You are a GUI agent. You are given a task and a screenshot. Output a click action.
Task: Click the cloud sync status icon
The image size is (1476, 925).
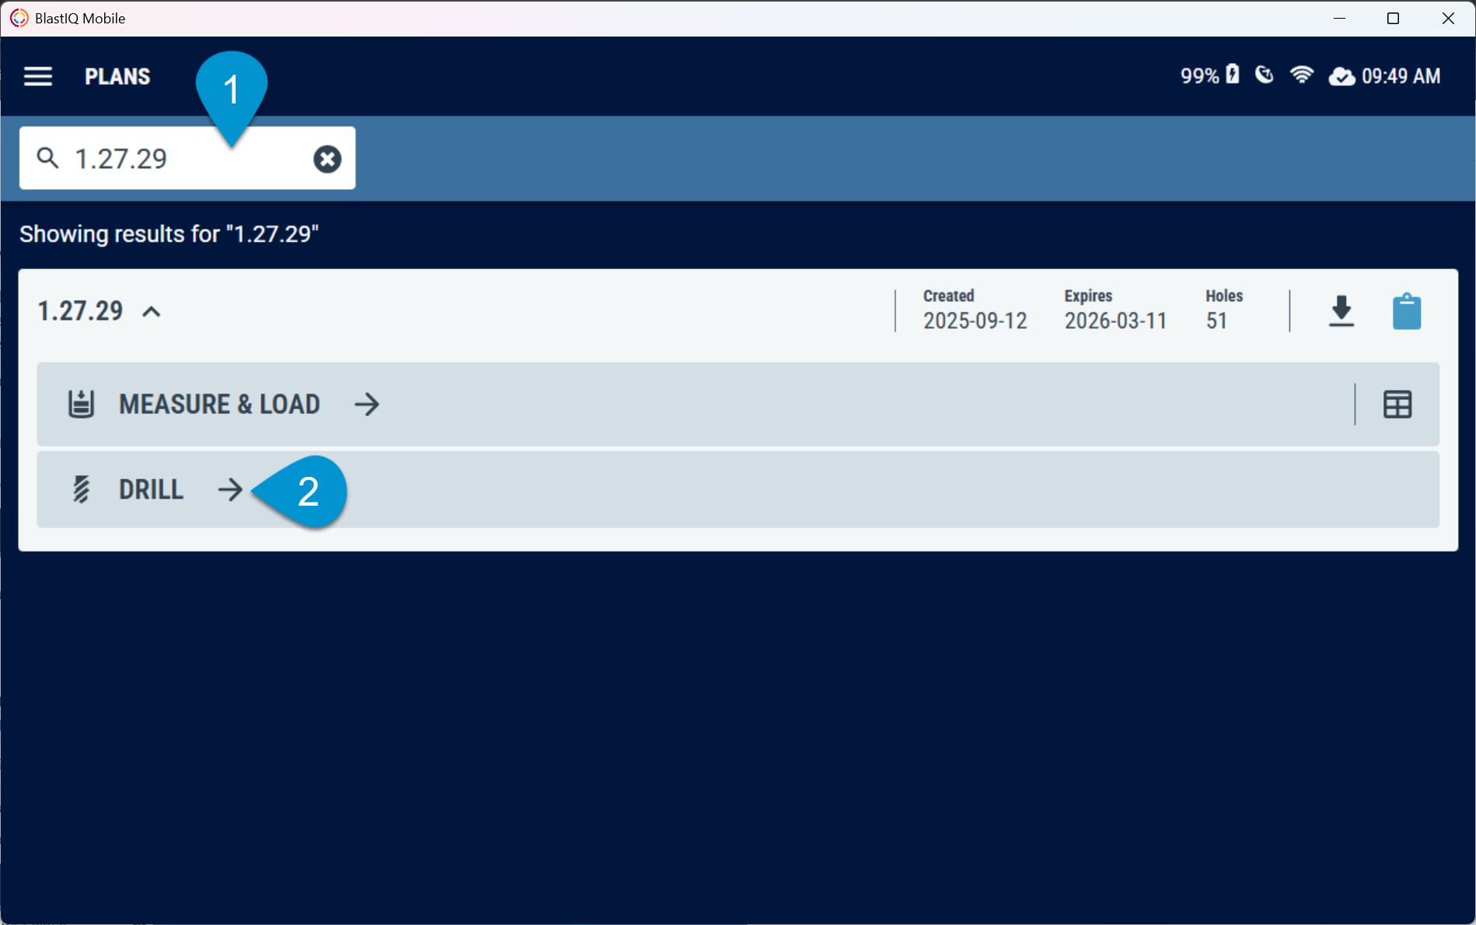1341,76
